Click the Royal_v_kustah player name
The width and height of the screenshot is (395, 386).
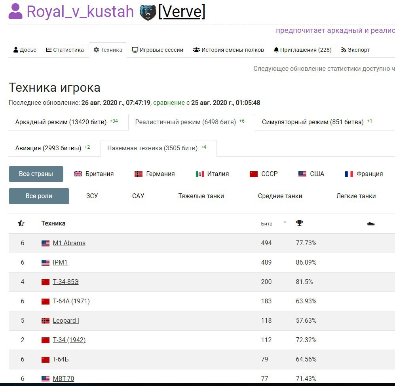pos(80,11)
